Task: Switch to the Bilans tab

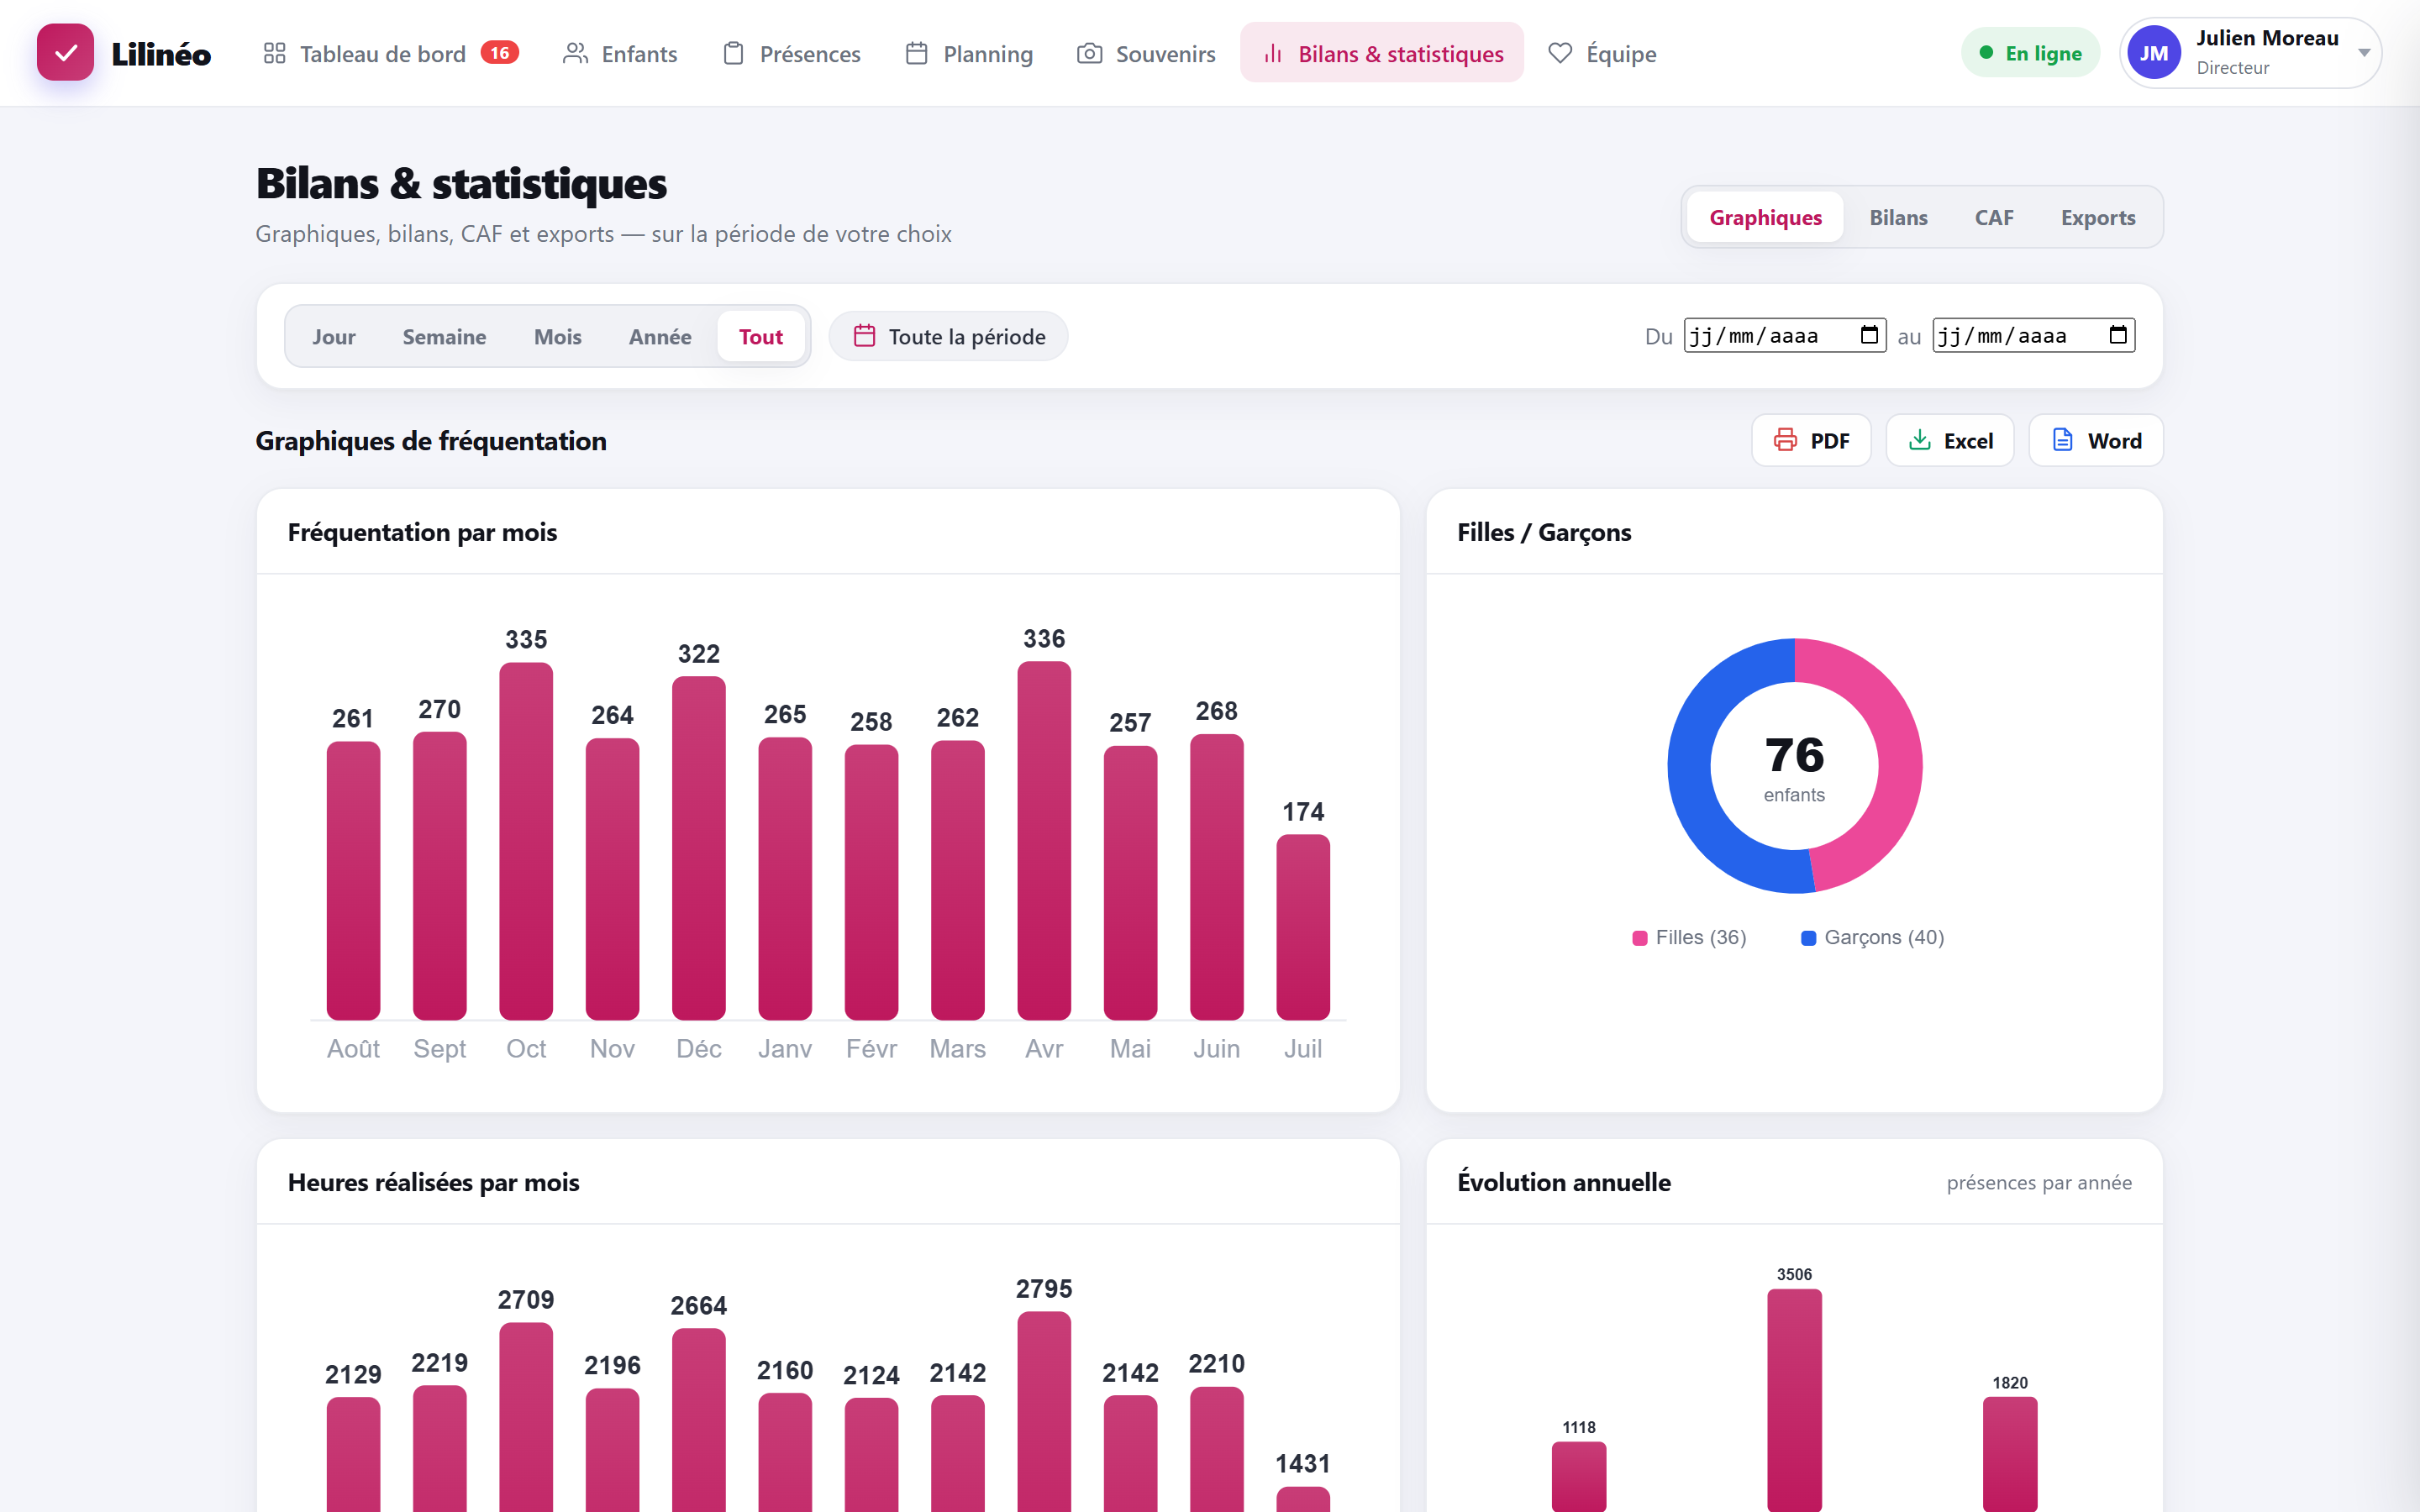Action: [x=1898, y=217]
